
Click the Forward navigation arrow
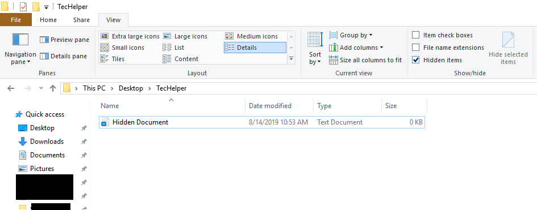(x=28, y=88)
